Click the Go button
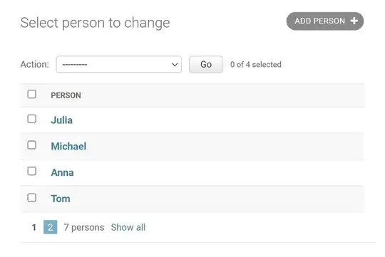 pos(206,64)
